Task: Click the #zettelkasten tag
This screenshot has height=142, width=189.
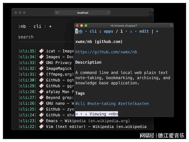Action: 133,104
